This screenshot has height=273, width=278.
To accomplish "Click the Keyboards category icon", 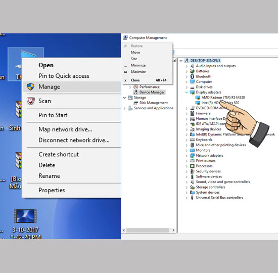I will pyautogui.click(x=192, y=140).
